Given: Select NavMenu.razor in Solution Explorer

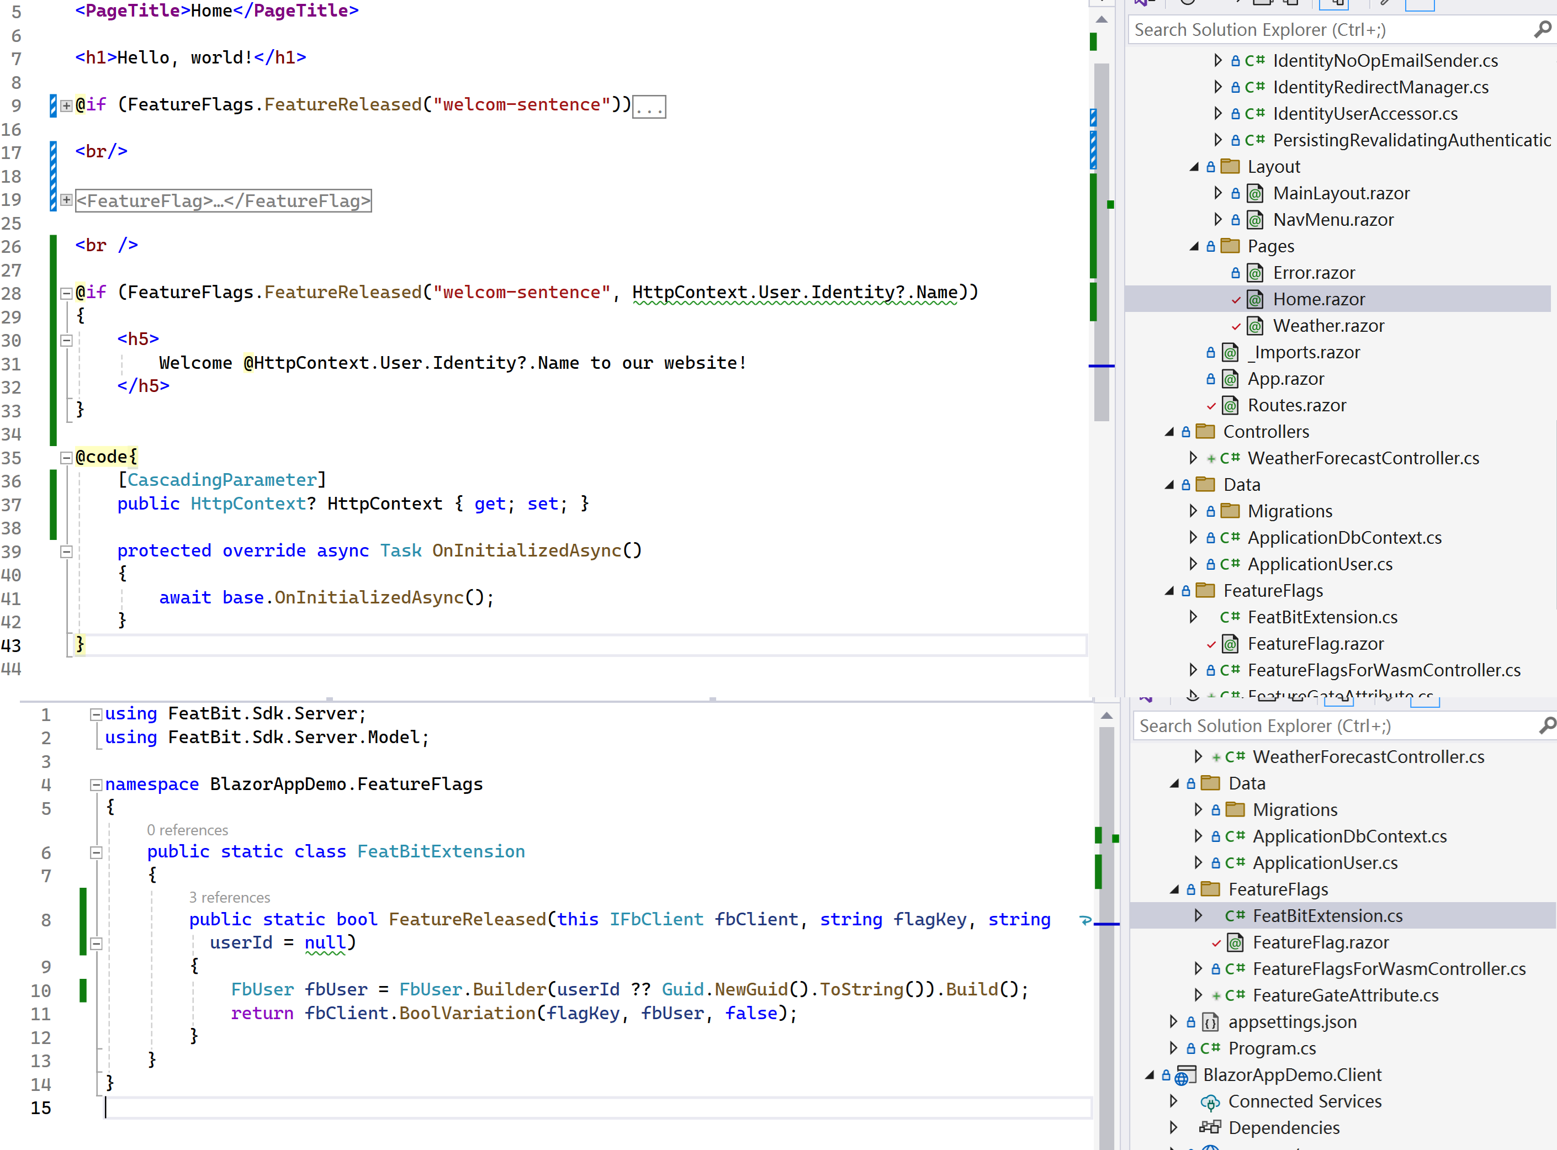Looking at the screenshot, I should (x=1333, y=220).
